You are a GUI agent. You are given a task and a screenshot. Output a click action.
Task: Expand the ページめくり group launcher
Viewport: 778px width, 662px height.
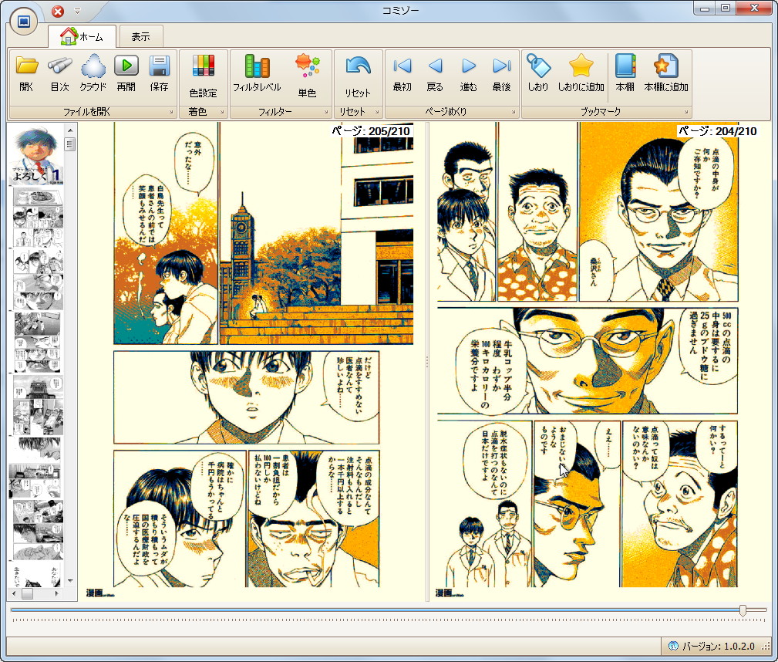point(514,112)
